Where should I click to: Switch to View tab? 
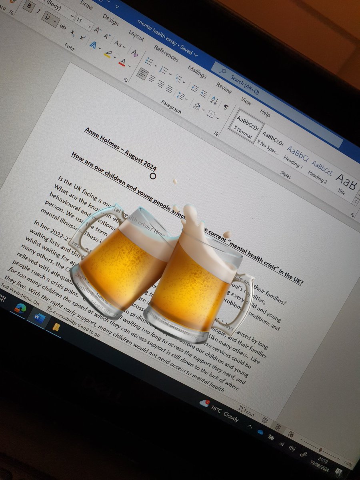(246, 101)
